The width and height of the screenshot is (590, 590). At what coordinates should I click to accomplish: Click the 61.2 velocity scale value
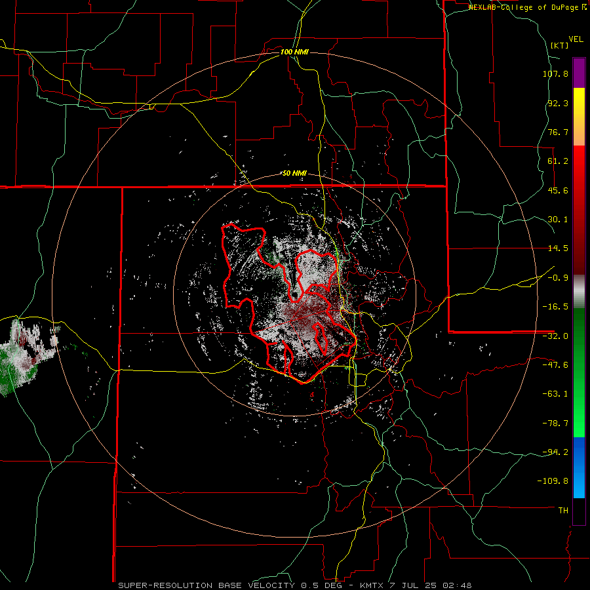[x=558, y=161]
